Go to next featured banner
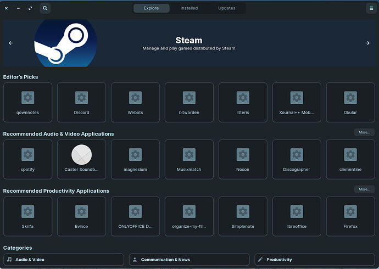Screen dimensions: 379x269 point(367,43)
